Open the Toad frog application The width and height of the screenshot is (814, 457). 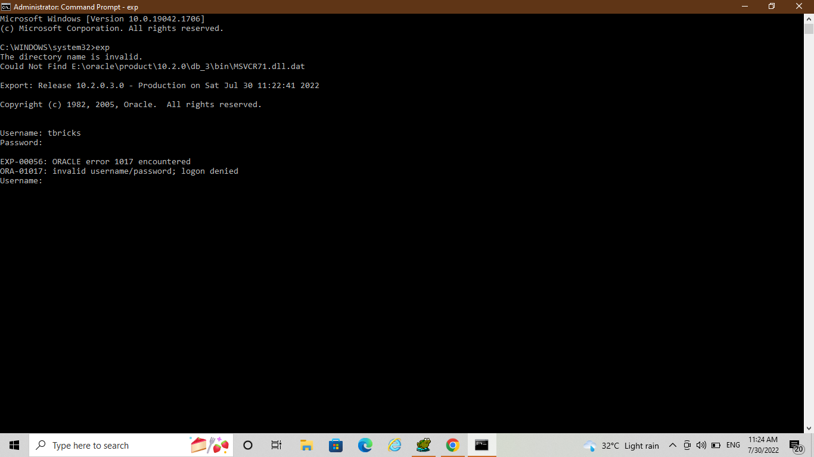424,445
